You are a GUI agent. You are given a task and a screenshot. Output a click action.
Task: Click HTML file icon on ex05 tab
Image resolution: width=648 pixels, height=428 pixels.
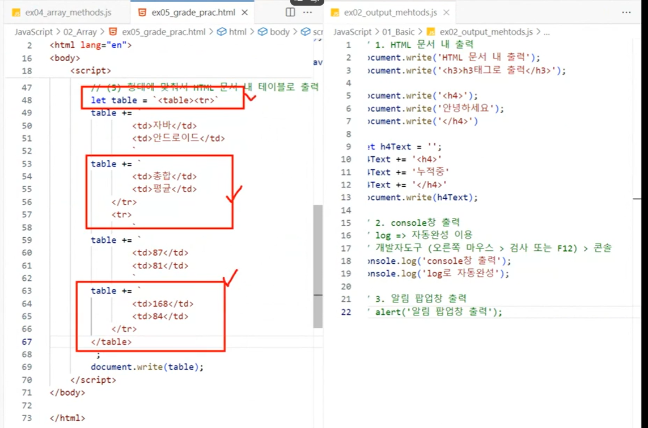coord(142,12)
